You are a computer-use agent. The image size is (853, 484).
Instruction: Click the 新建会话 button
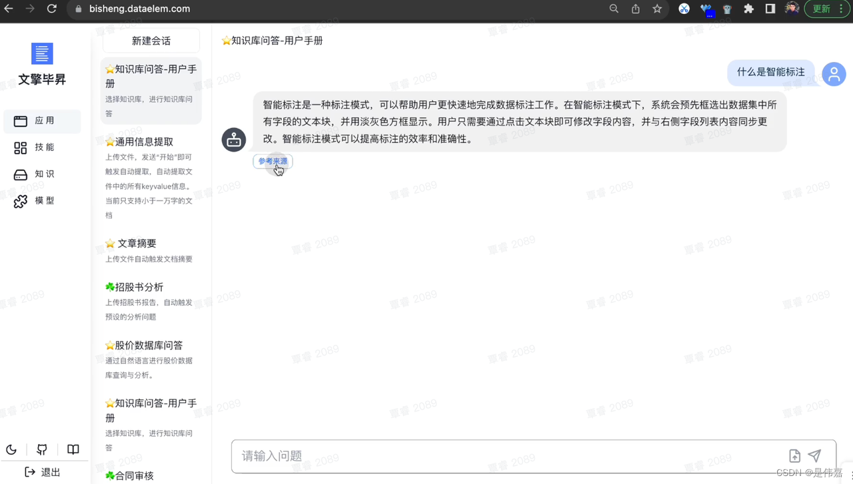(x=151, y=40)
